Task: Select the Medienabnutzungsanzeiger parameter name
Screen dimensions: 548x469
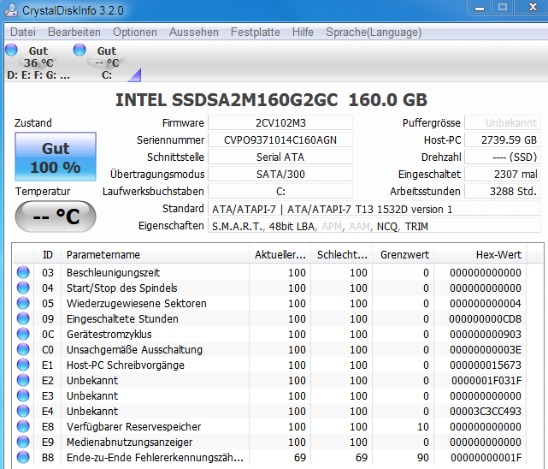Action: pyautogui.click(x=130, y=442)
